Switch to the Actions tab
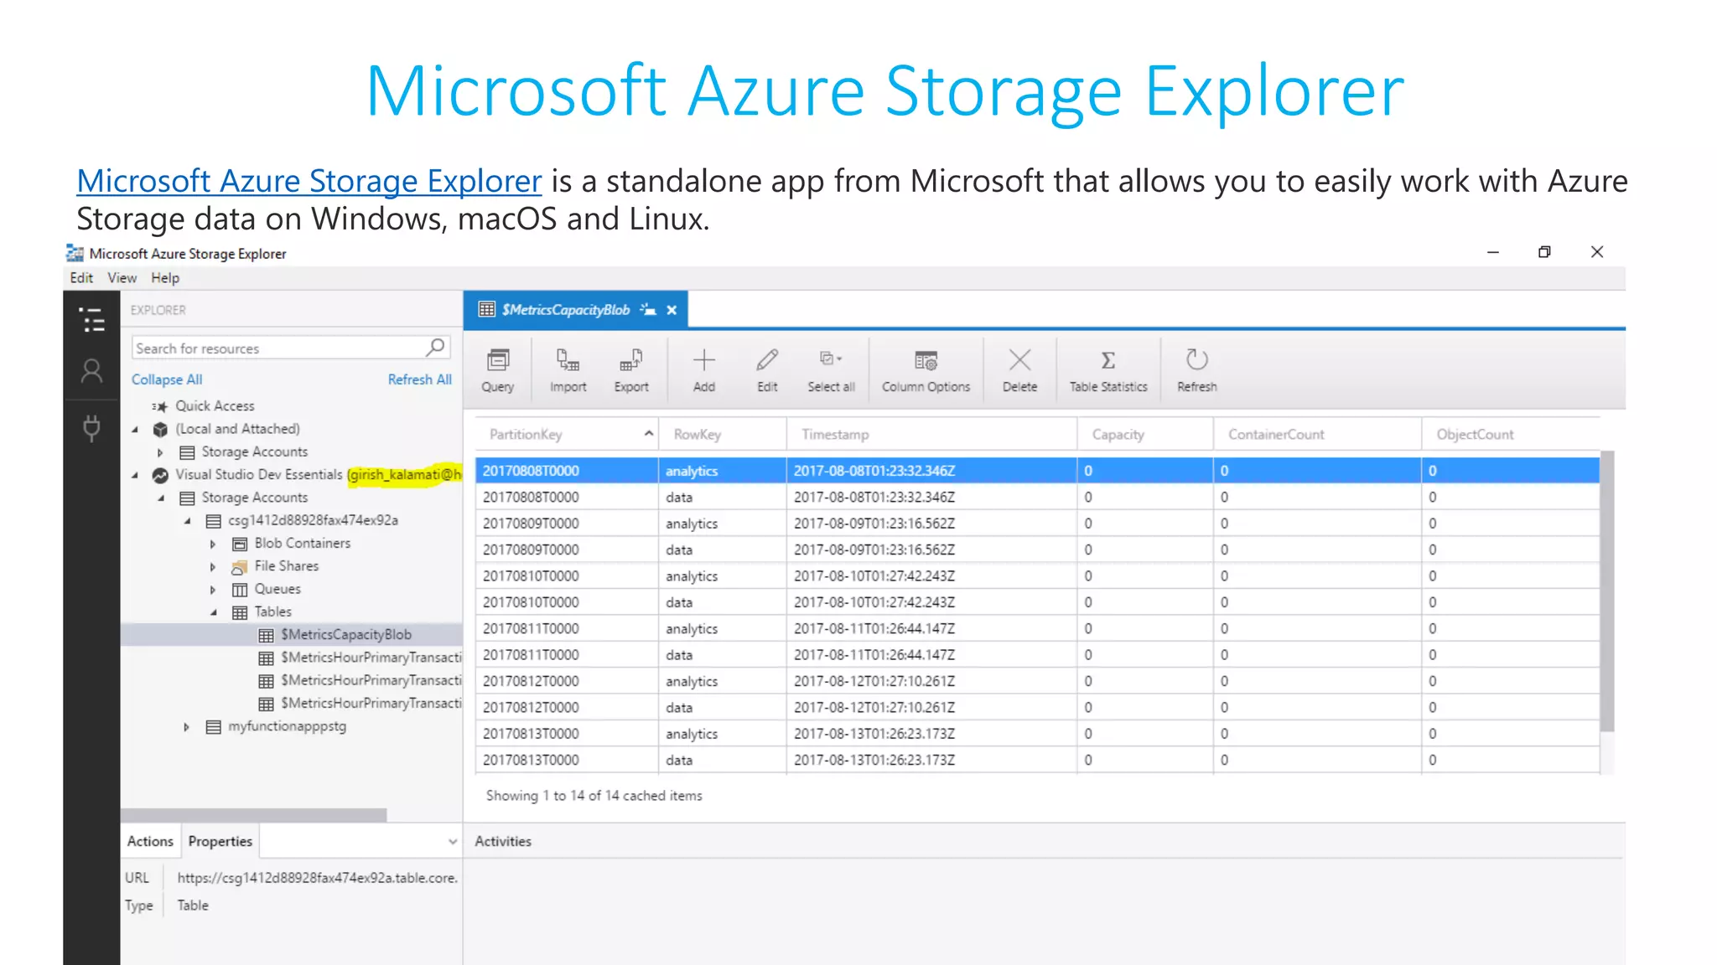 point(150,841)
